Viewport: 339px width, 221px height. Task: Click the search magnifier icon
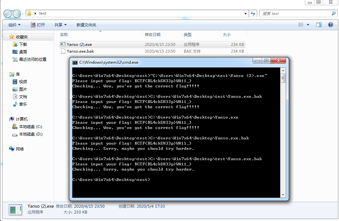tap(333, 13)
